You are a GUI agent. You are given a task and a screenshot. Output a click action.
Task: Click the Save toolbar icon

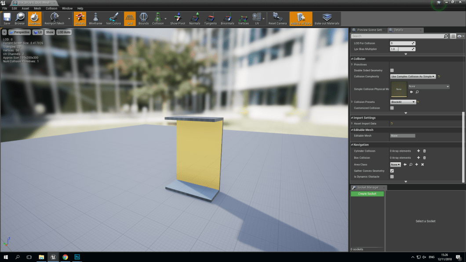point(7,18)
